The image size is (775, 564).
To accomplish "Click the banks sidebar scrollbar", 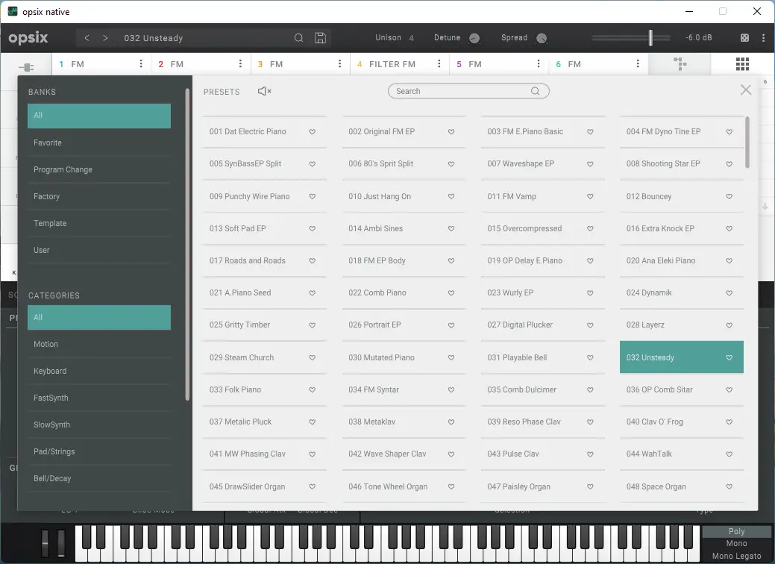I will pyautogui.click(x=187, y=245).
